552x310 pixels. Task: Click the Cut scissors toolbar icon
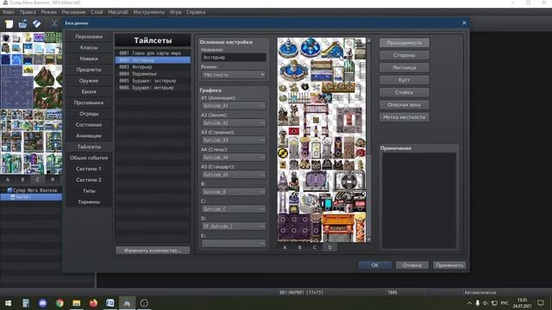click(x=53, y=24)
